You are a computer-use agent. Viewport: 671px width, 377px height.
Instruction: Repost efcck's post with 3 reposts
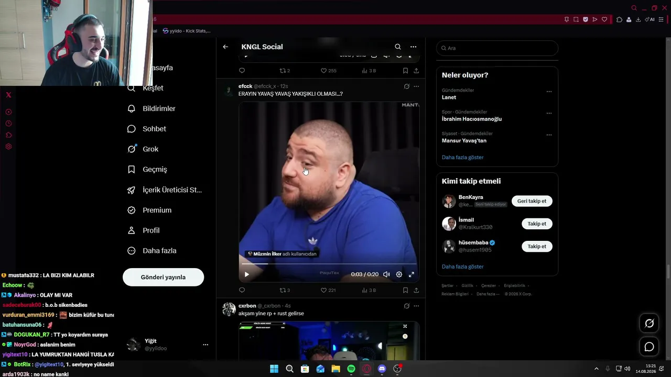click(x=285, y=290)
